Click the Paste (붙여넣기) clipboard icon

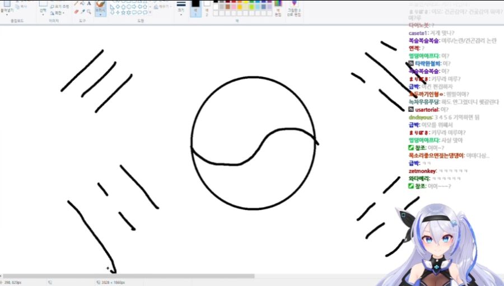(7, 3)
